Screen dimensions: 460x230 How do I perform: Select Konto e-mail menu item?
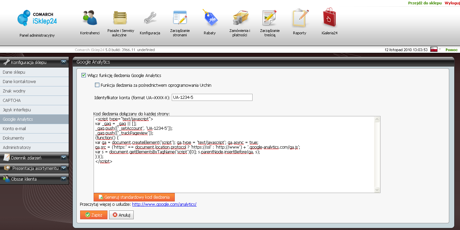[34, 128]
